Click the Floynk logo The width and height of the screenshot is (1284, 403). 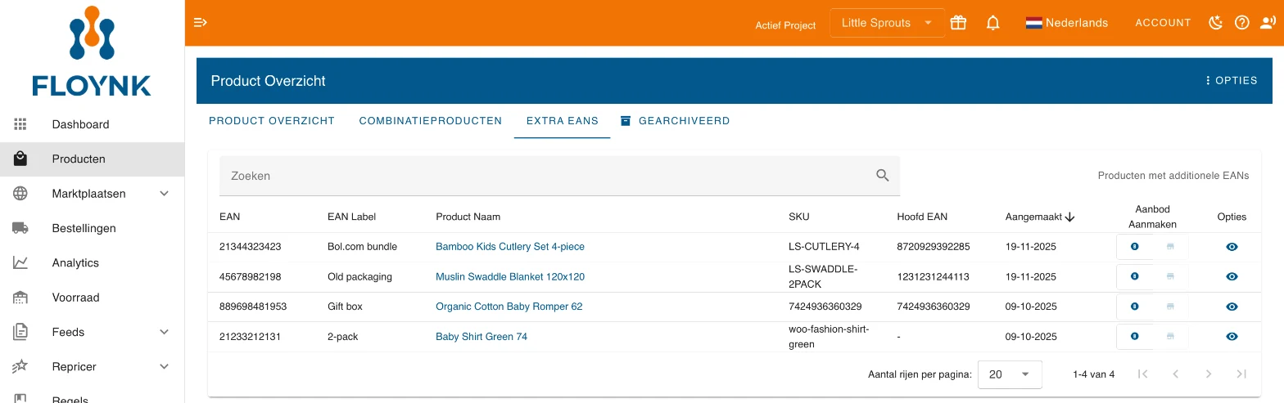coord(92,51)
